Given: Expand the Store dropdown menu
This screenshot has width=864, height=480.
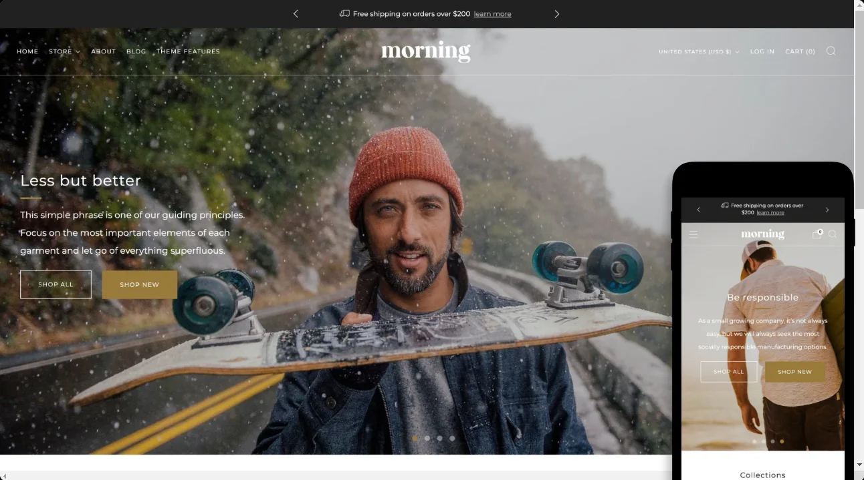Looking at the screenshot, I should click(x=64, y=51).
